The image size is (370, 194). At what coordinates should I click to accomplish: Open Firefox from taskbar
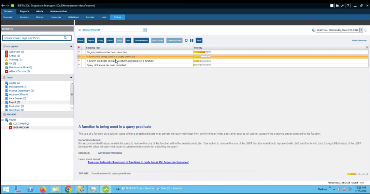[x=43, y=189]
